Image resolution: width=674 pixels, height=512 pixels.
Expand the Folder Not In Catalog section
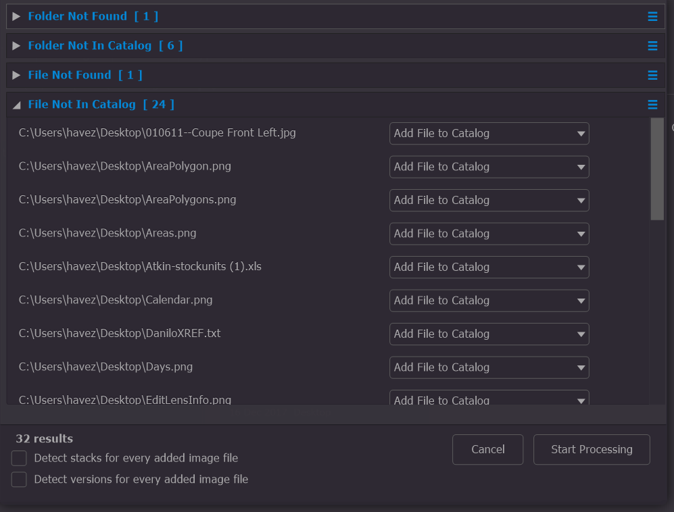click(16, 46)
